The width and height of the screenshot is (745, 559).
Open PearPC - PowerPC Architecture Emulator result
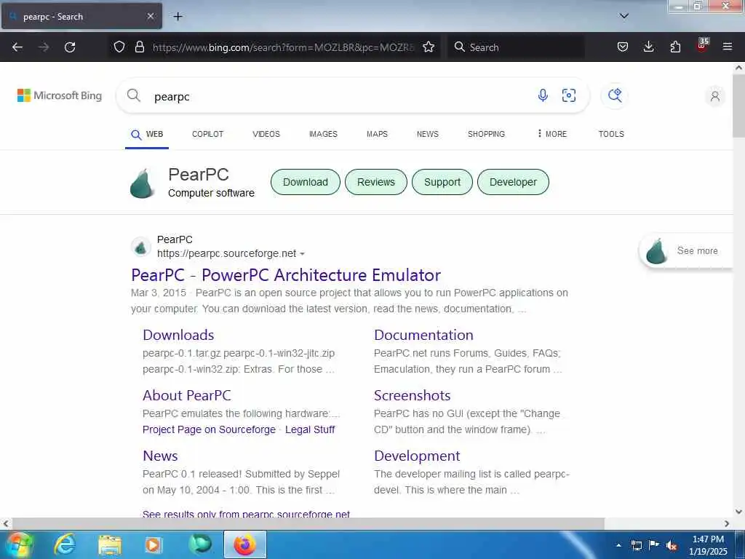click(285, 274)
